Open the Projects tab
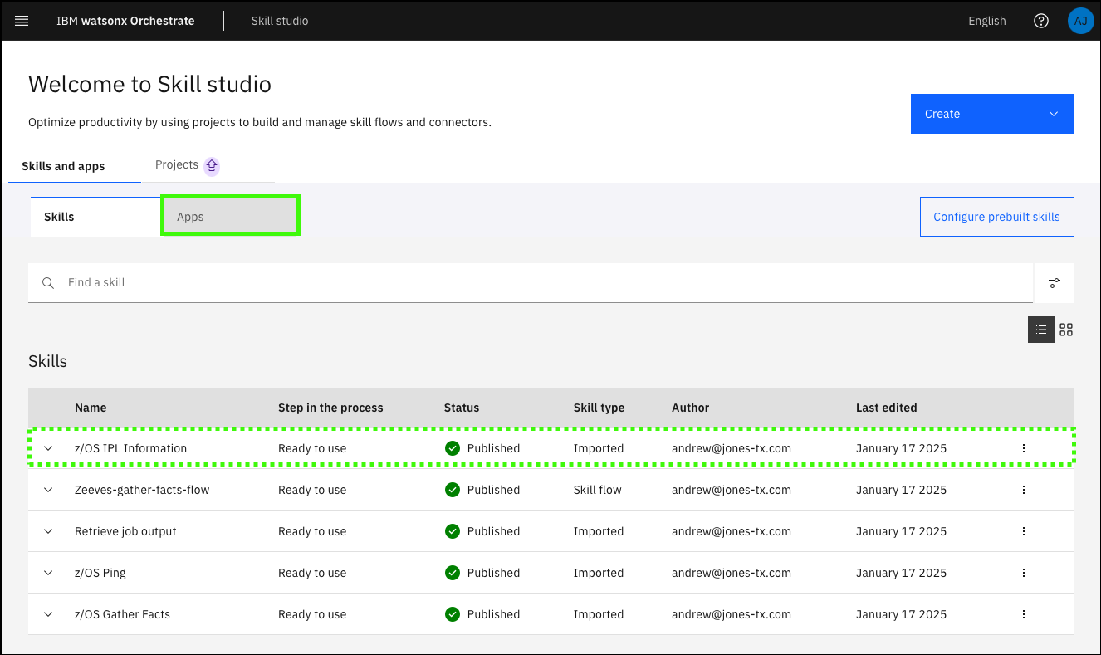This screenshot has width=1101, height=655. pos(177,164)
